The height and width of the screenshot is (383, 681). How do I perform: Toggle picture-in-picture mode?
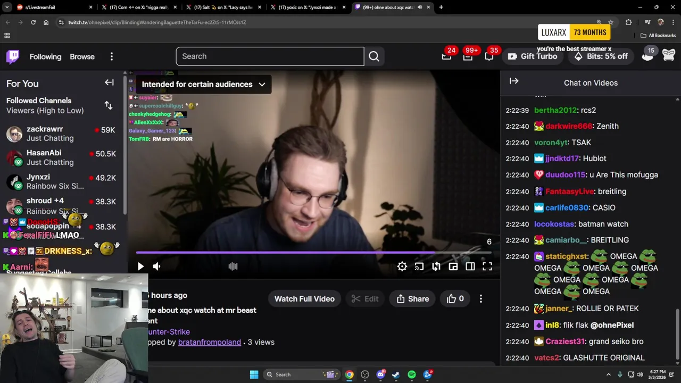[x=453, y=267]
